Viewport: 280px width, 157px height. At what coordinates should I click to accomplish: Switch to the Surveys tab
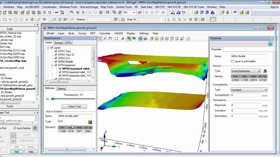(x=58, y=43)
